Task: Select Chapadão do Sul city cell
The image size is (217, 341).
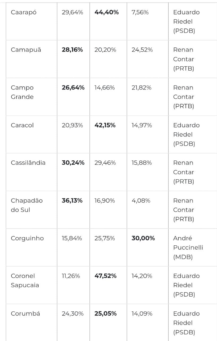Action: pos(27,205)
